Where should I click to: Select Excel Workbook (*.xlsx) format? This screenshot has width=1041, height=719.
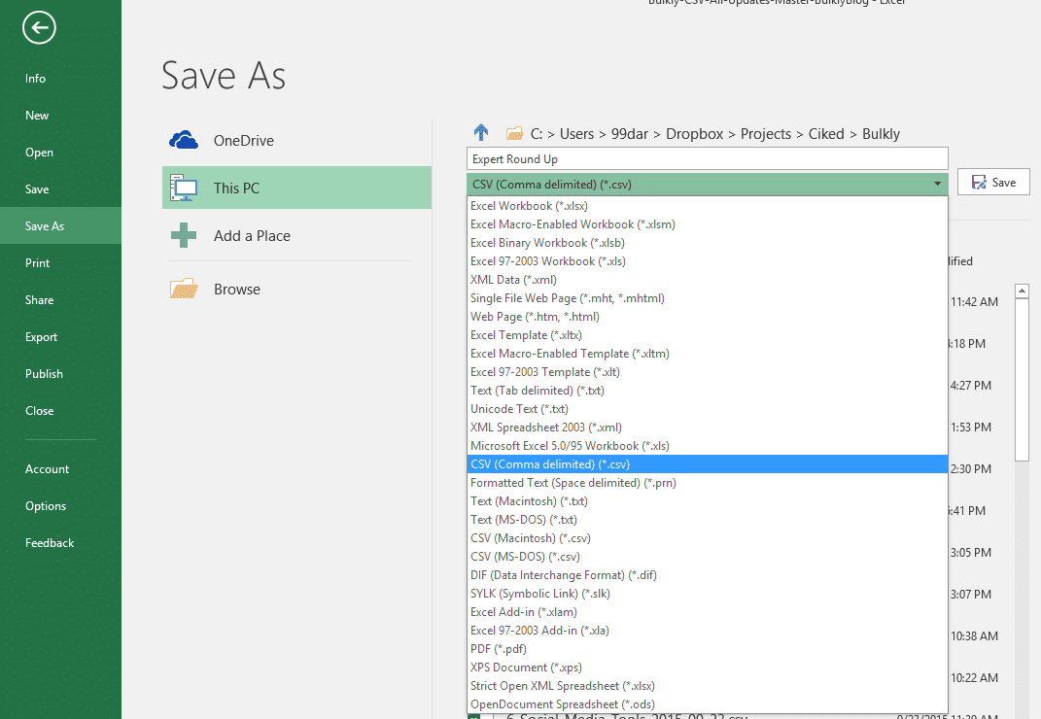click(708, 206)
